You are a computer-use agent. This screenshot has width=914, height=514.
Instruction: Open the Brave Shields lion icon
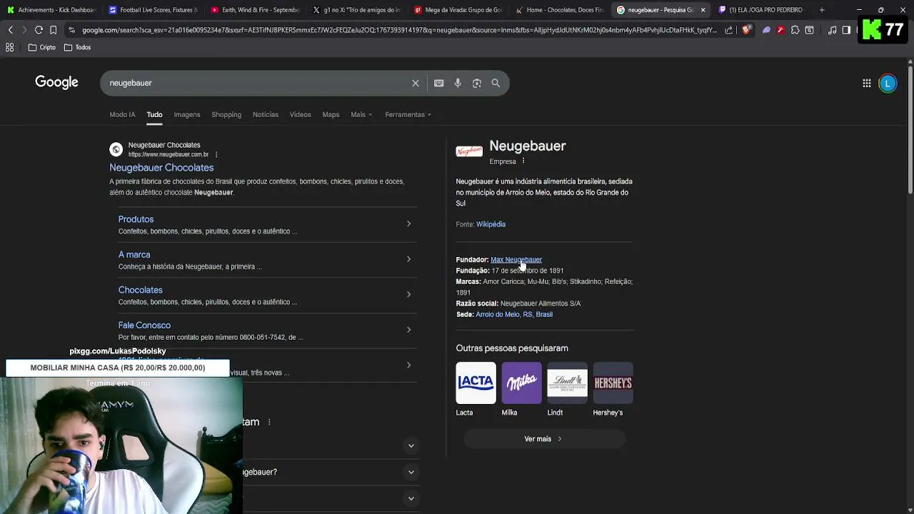[746, 30]
